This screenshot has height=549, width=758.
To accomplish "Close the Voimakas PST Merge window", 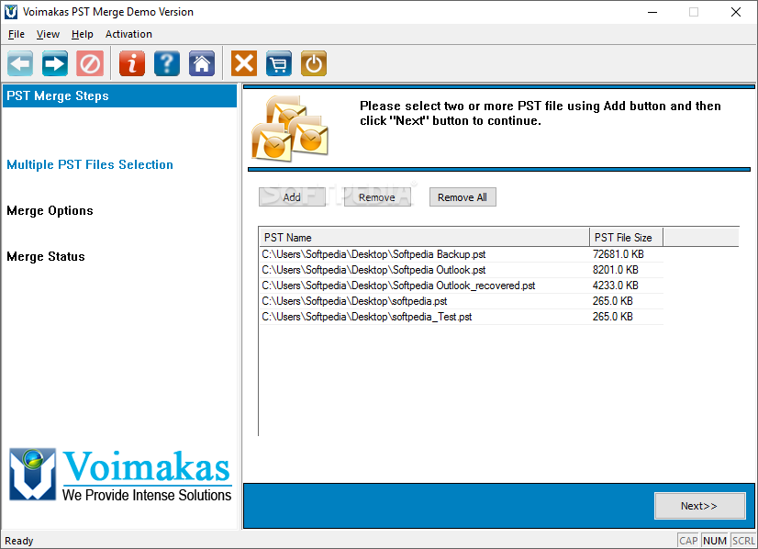I will (x=736, y=12).
